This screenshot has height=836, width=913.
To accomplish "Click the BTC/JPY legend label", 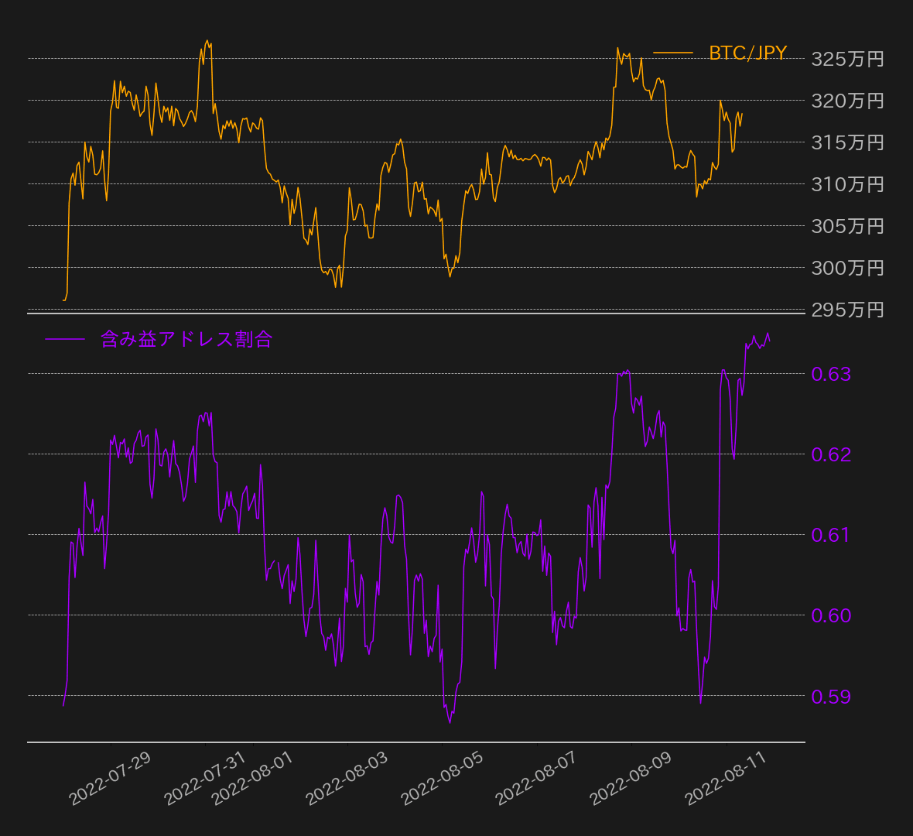I will (747, 53).
